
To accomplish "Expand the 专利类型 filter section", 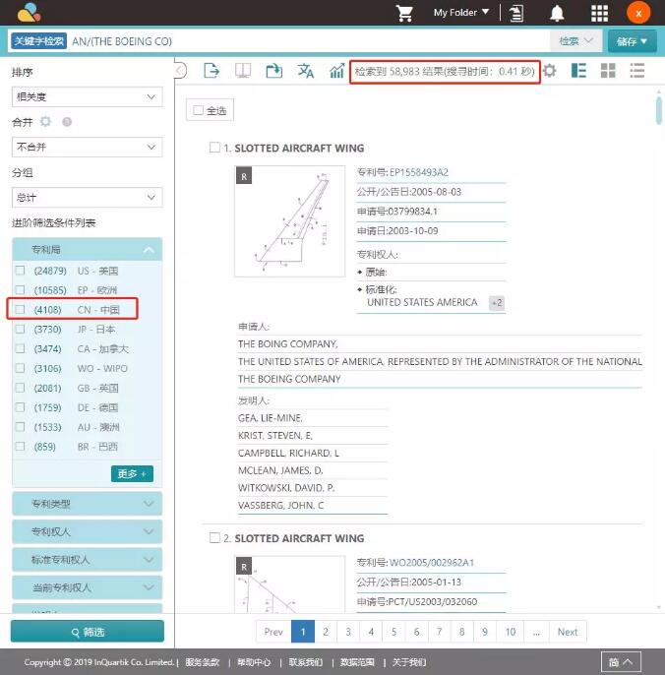I will point(87,504).
